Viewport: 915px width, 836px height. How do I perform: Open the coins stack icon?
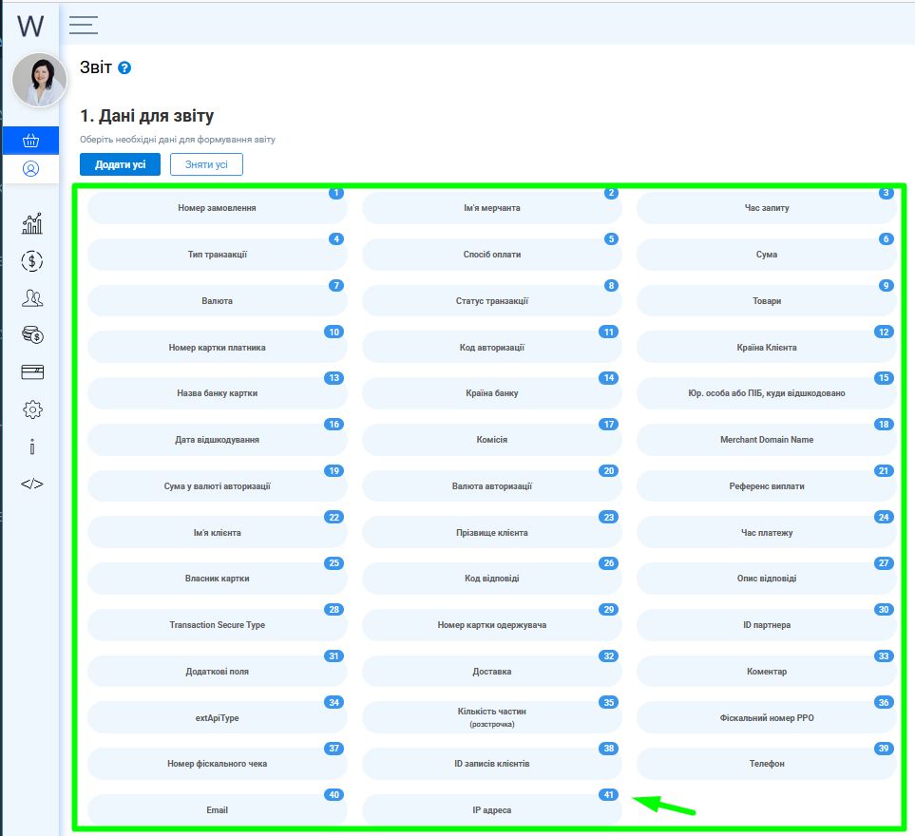pos(32,334)
